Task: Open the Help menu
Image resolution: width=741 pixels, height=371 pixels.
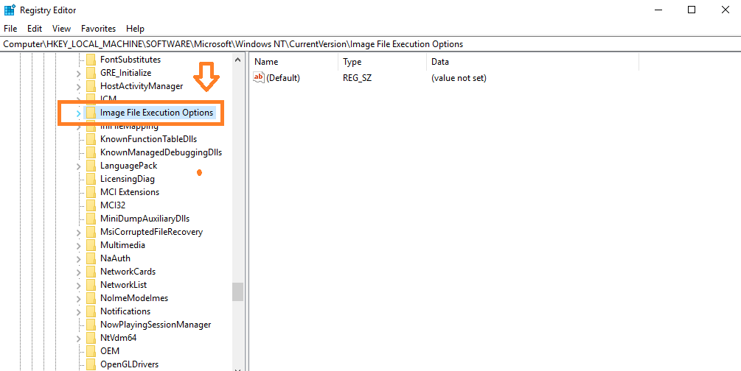Action: (135, 29)
